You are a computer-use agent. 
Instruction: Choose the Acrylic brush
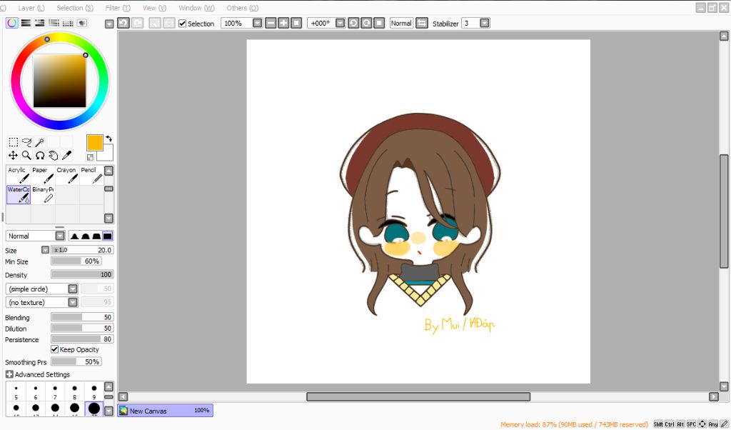point(19,175)
